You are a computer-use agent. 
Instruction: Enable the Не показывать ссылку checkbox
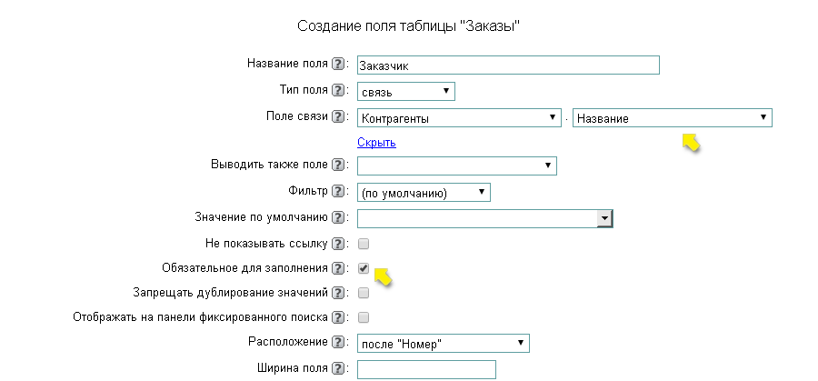[364, 244]
